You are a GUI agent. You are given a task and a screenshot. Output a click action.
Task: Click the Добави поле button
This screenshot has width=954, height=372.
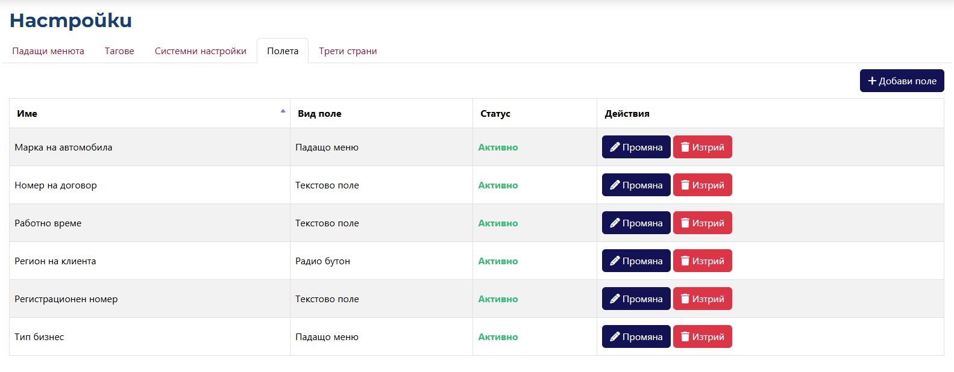point(902,81)
